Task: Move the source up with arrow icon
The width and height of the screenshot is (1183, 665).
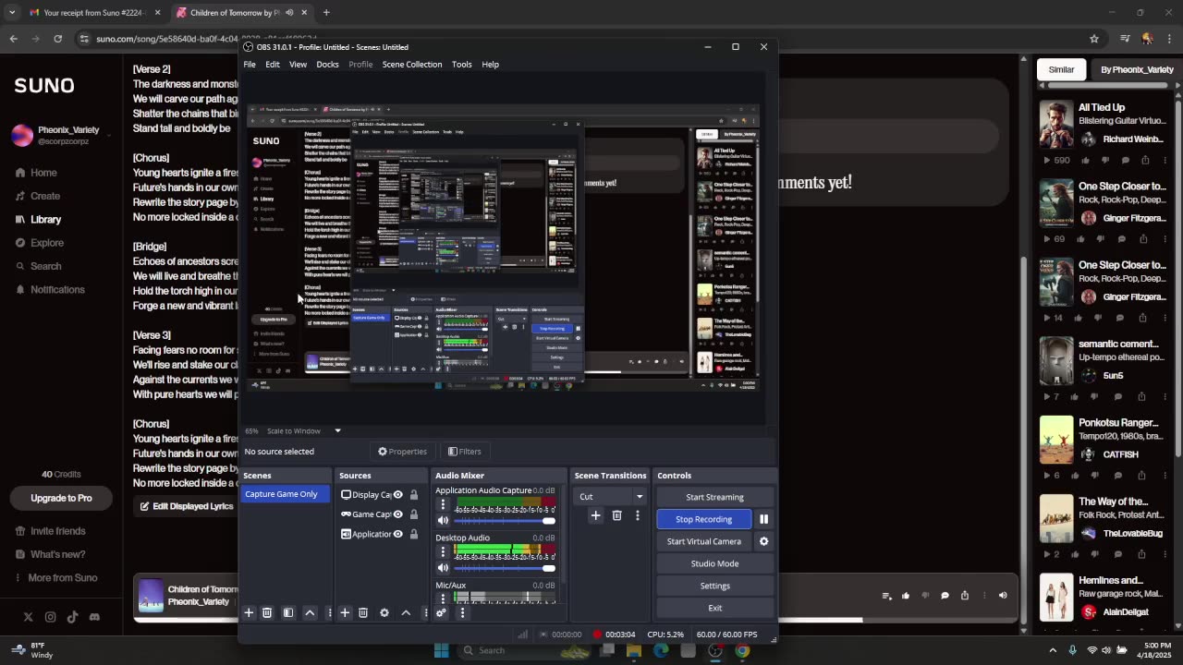Action: point(406,612)
